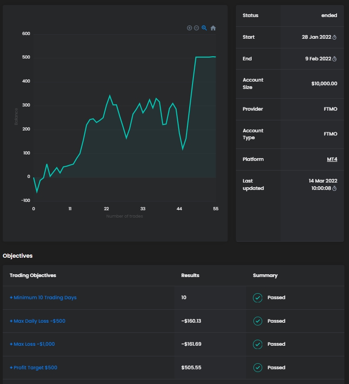Activate the magnifier selection zoom tool
Screen dimensions: 349x384
[x=205, y=28]
